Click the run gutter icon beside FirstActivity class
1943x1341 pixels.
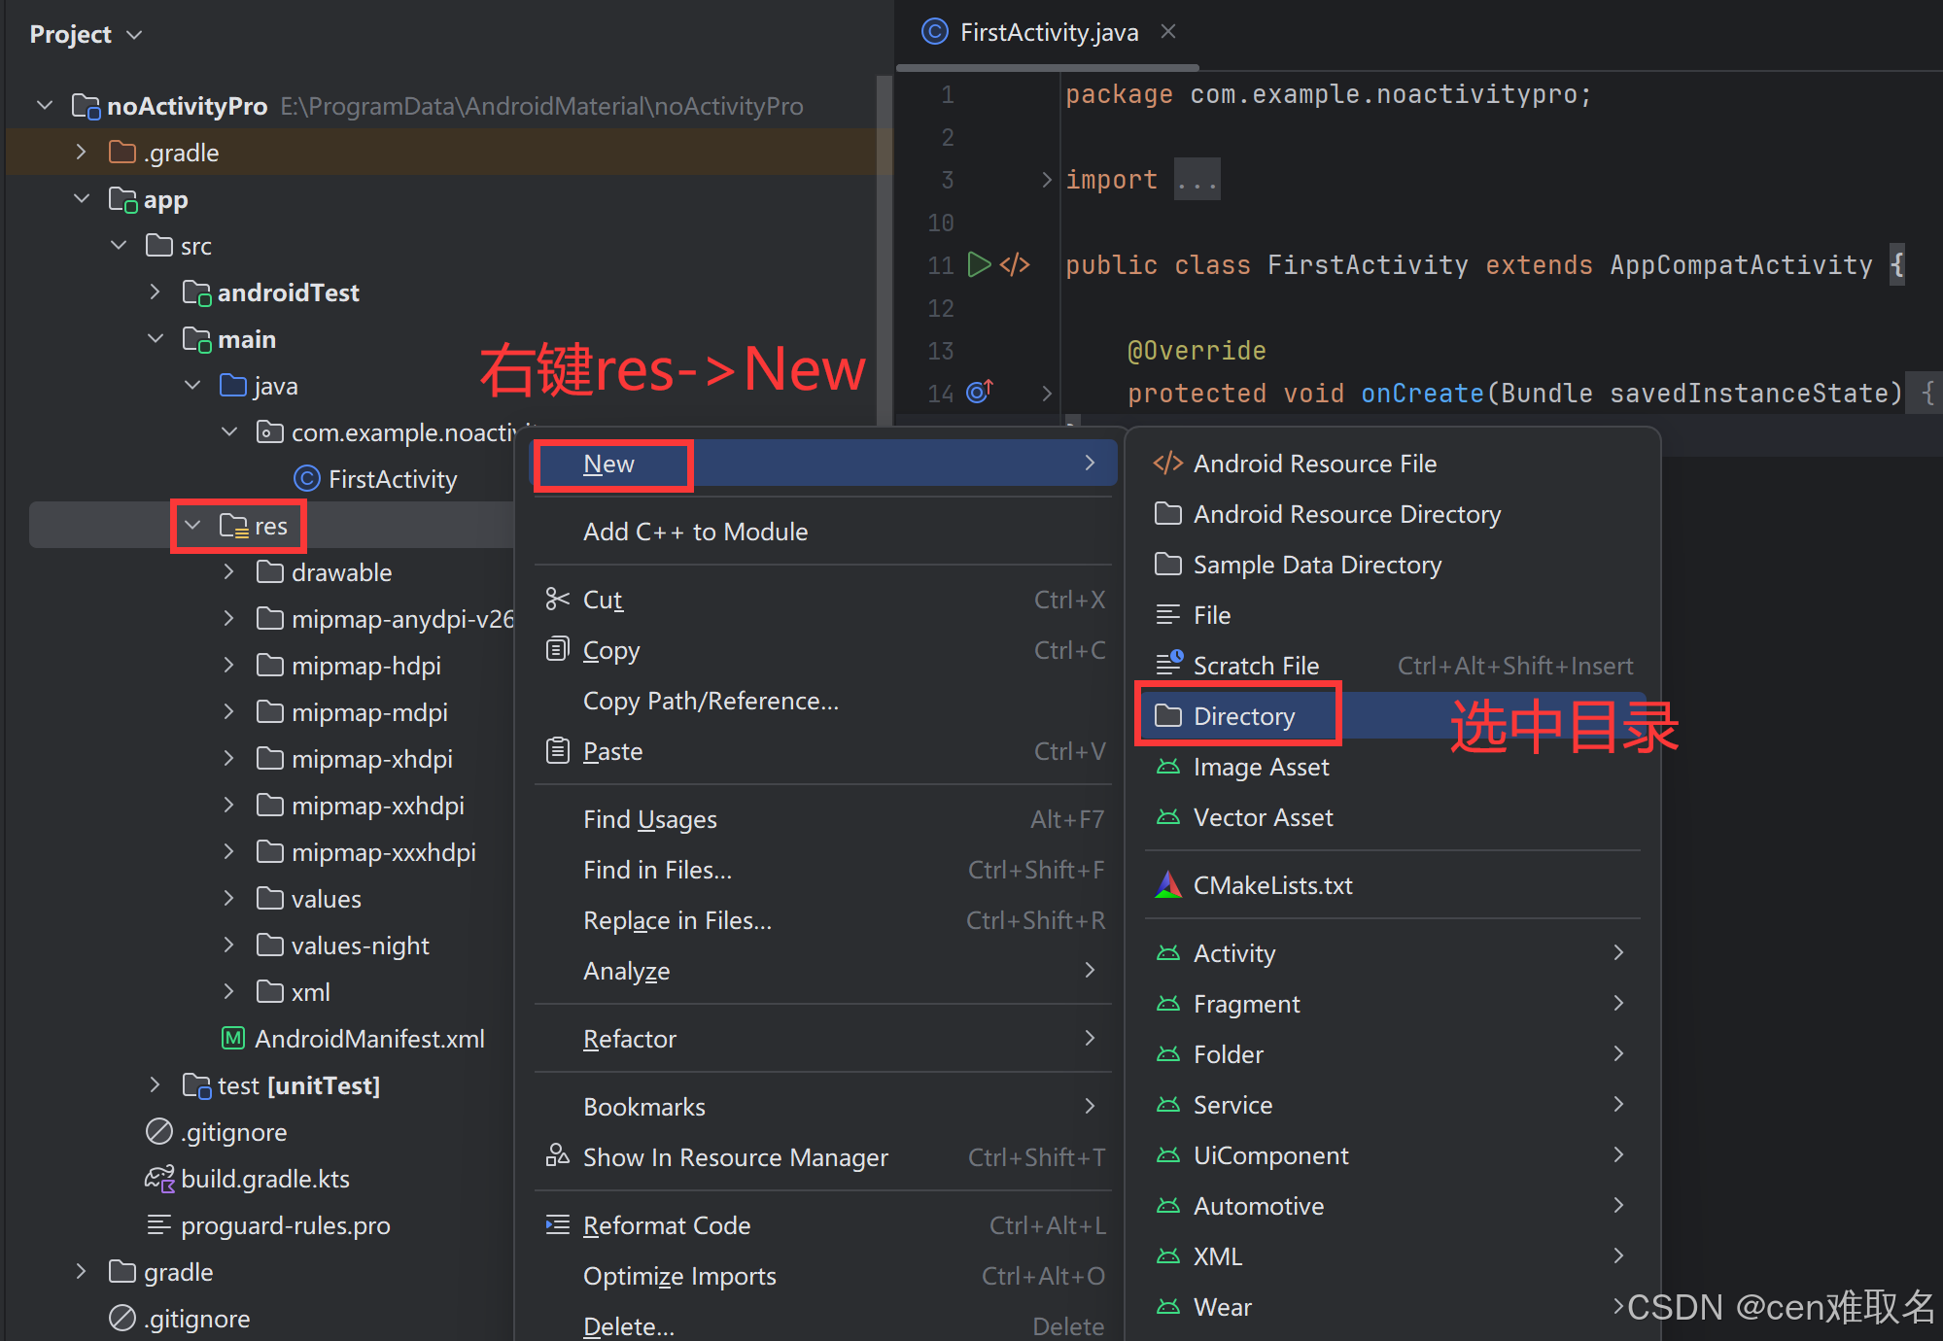(979, 264)
